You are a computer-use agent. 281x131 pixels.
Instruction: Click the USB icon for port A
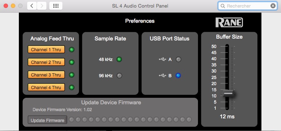[162, 59]
